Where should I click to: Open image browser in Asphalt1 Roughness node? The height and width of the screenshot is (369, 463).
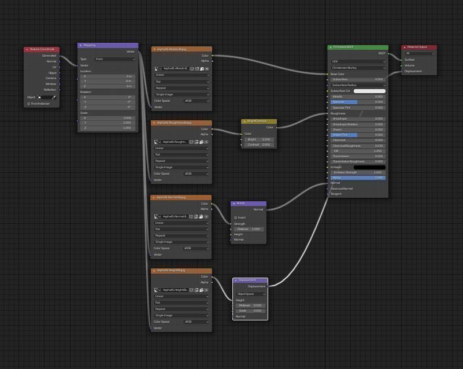pyautogui.click(x=157, y=142)
